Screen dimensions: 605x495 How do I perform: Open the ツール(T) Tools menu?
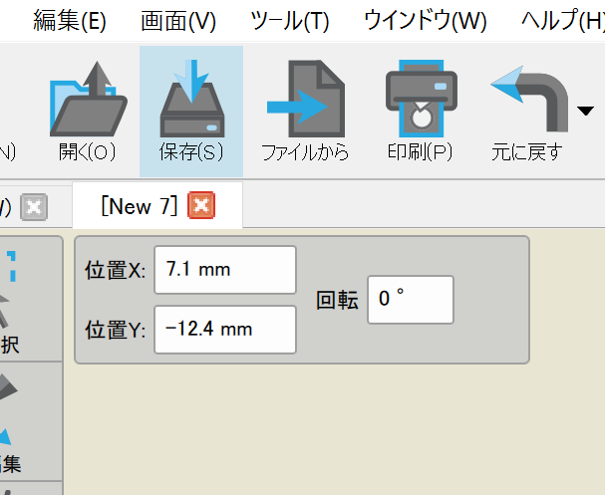click(289, 20)
